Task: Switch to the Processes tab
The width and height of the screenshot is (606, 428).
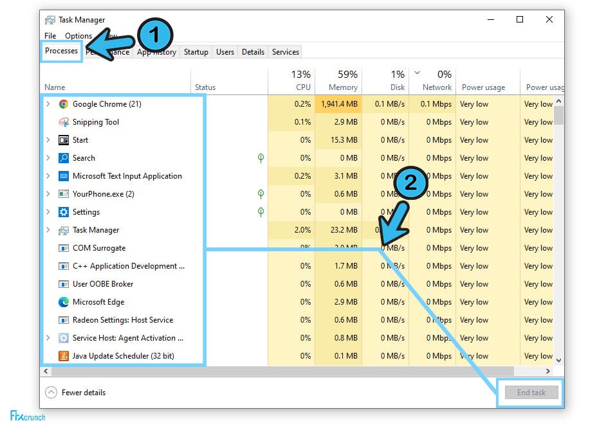Action: (61, 51)
